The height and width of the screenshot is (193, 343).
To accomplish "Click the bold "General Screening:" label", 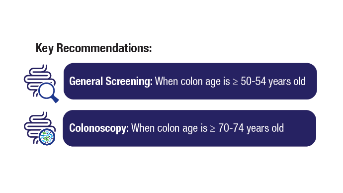I will coord(111,82).
